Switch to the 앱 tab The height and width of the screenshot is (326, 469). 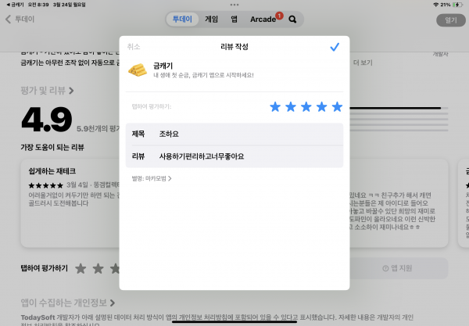[234, 19]
